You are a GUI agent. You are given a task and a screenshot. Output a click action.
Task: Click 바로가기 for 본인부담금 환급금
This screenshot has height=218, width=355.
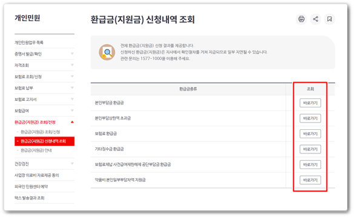click(310, 103)
